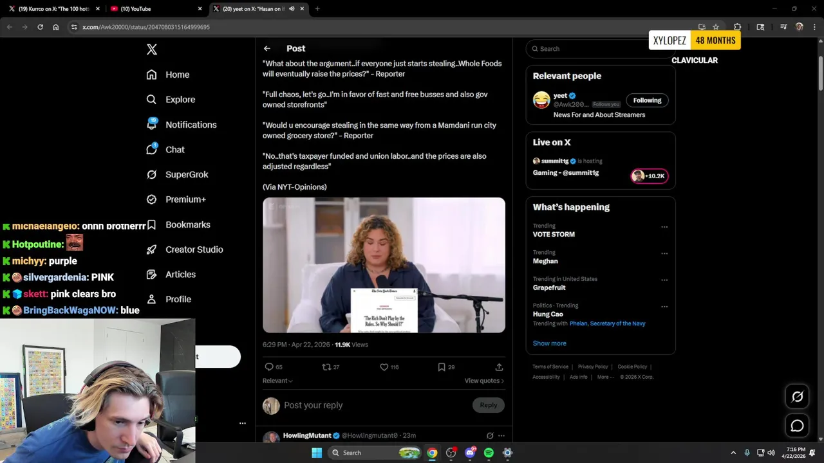The width and height of the screenshot is (824, 463).
Task: Open the browser extensions puzzle icon
Action: point(738,27)
